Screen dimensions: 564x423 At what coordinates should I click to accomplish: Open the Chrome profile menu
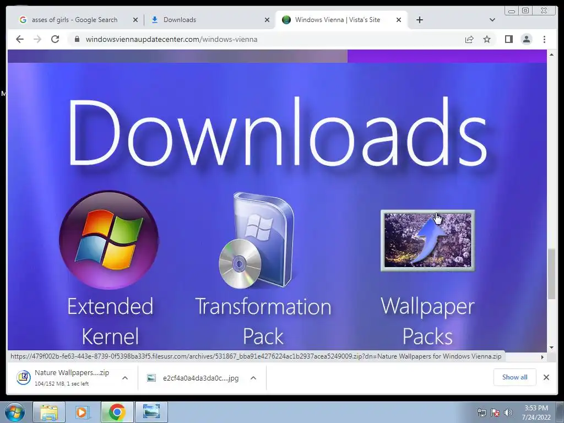pyautogui.click(x=527, y=39)
